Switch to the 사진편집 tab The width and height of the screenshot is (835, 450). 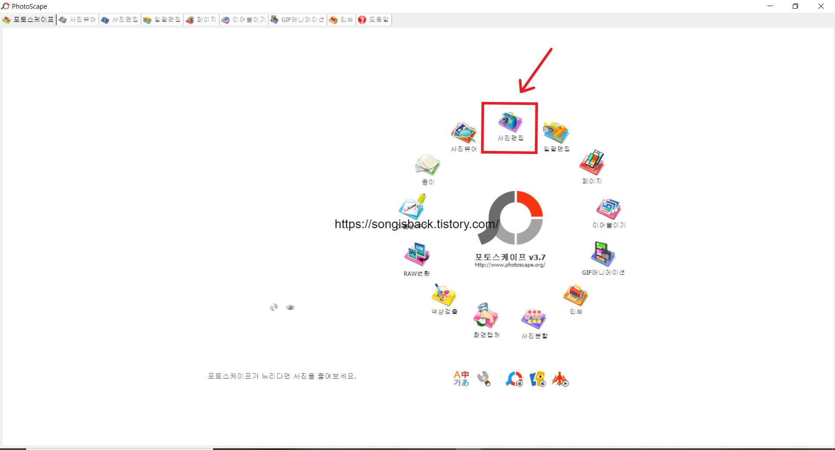(x=120, y=20)
